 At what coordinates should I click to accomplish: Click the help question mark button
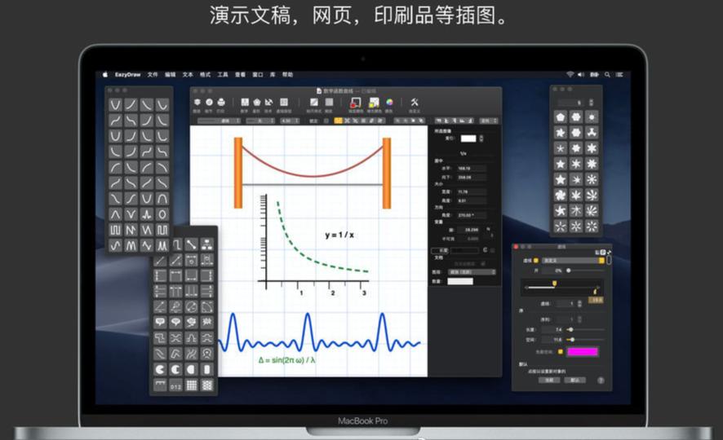(x=601, y=380)
